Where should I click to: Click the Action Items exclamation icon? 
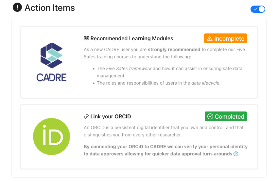(x=17, y=8)
